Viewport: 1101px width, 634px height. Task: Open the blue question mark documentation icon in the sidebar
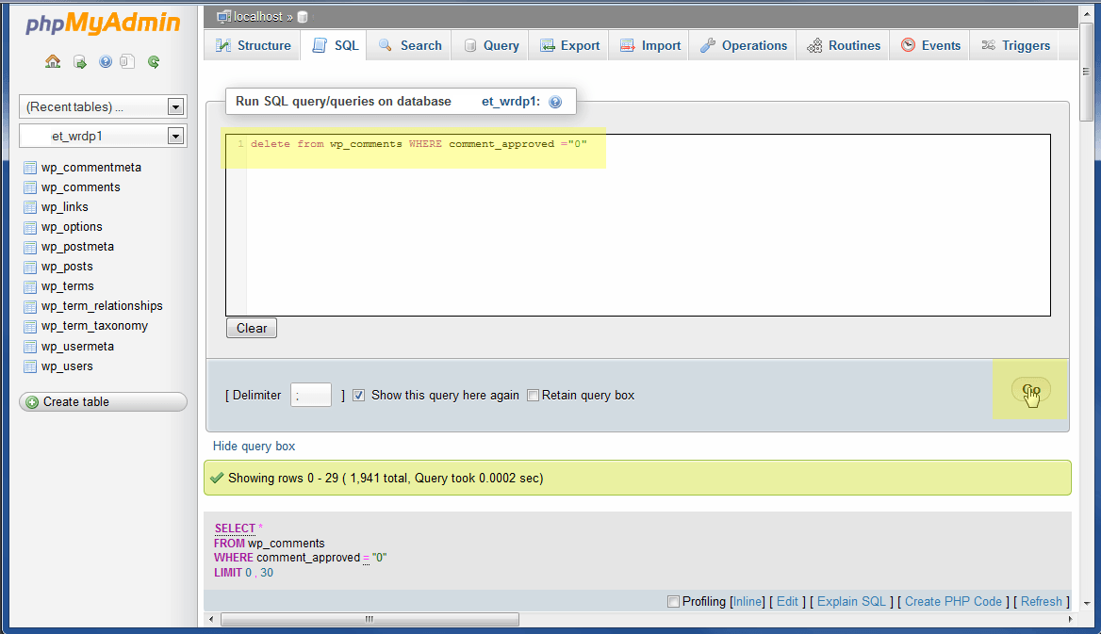105,62
